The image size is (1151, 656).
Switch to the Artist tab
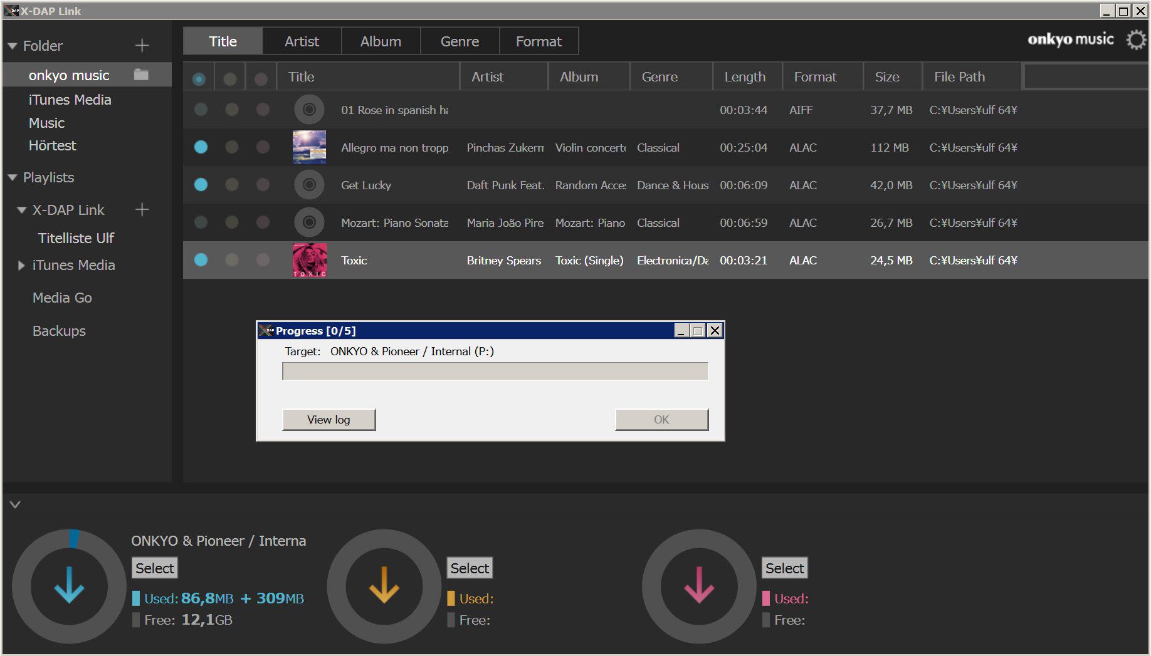click(x=302, y=41)
